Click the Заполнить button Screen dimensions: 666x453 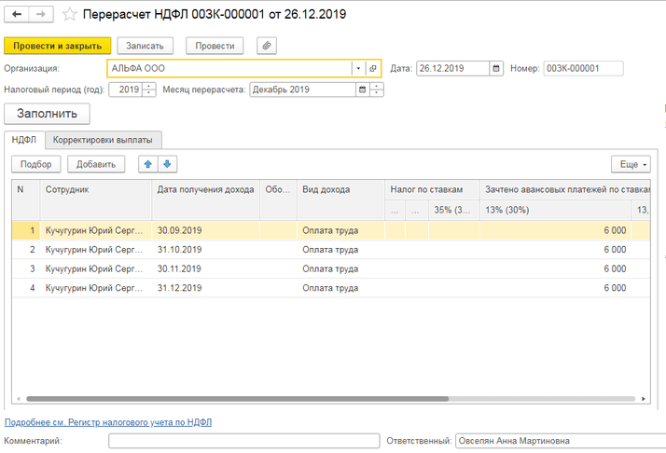(48, 114)
